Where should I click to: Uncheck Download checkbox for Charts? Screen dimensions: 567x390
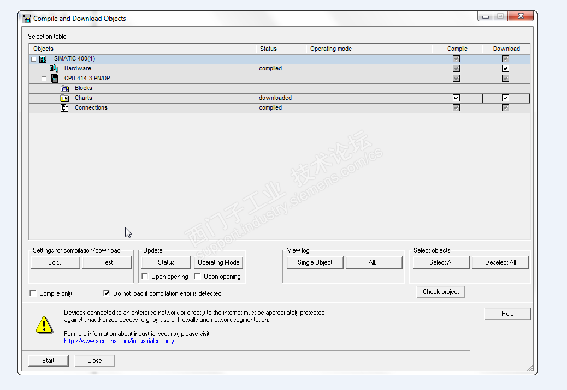(x=505, y=98)
